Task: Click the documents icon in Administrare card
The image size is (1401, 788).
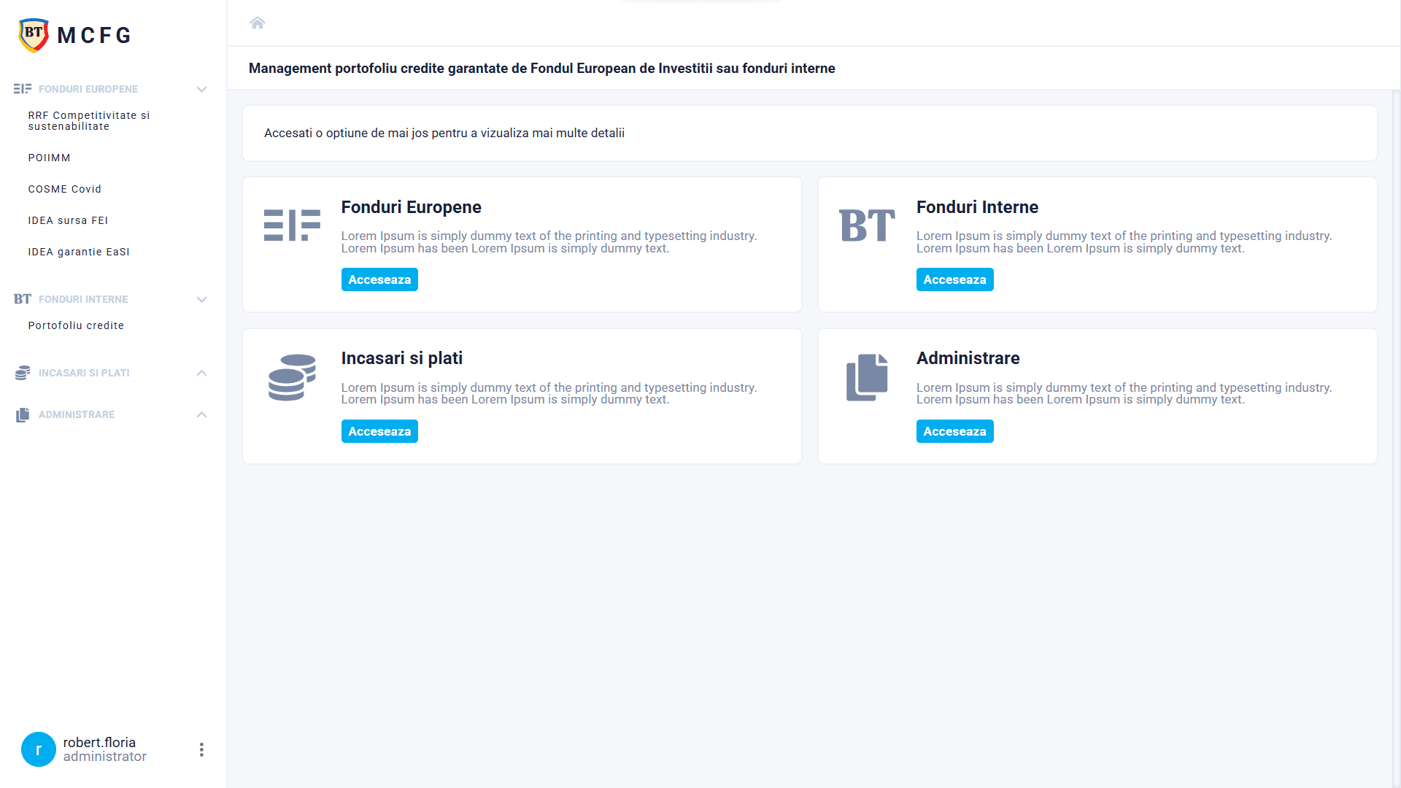Action: [x=867, y=377]
